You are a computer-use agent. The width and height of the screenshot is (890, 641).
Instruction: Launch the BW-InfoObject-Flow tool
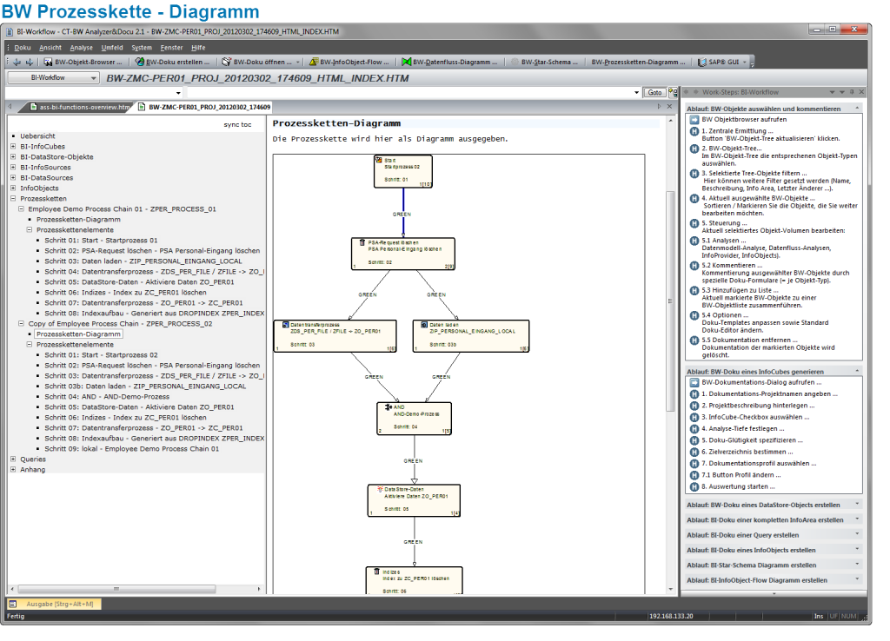347,62
